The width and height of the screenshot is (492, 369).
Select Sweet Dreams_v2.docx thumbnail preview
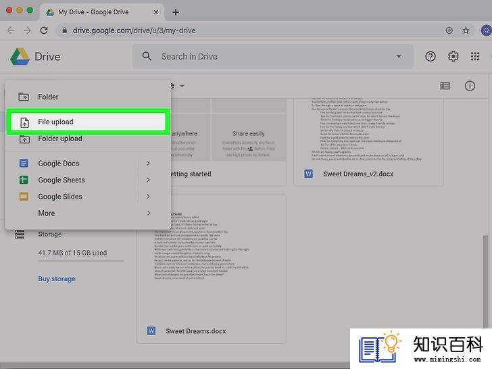click(368, 130)
